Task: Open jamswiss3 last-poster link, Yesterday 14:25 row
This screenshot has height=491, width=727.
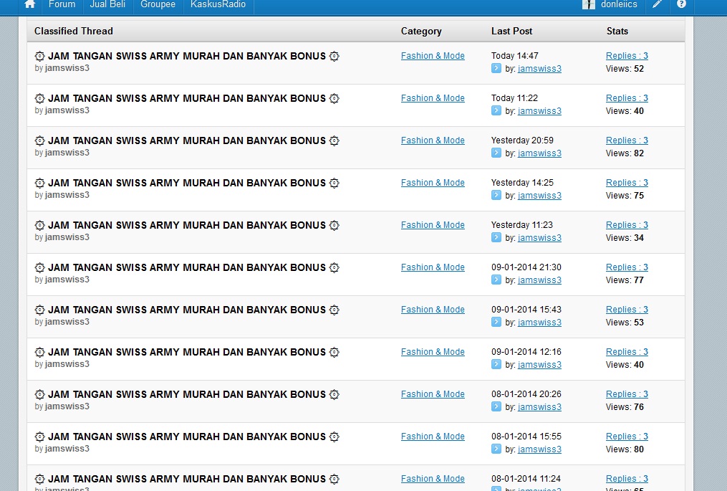Action: (x=539, y=196)
